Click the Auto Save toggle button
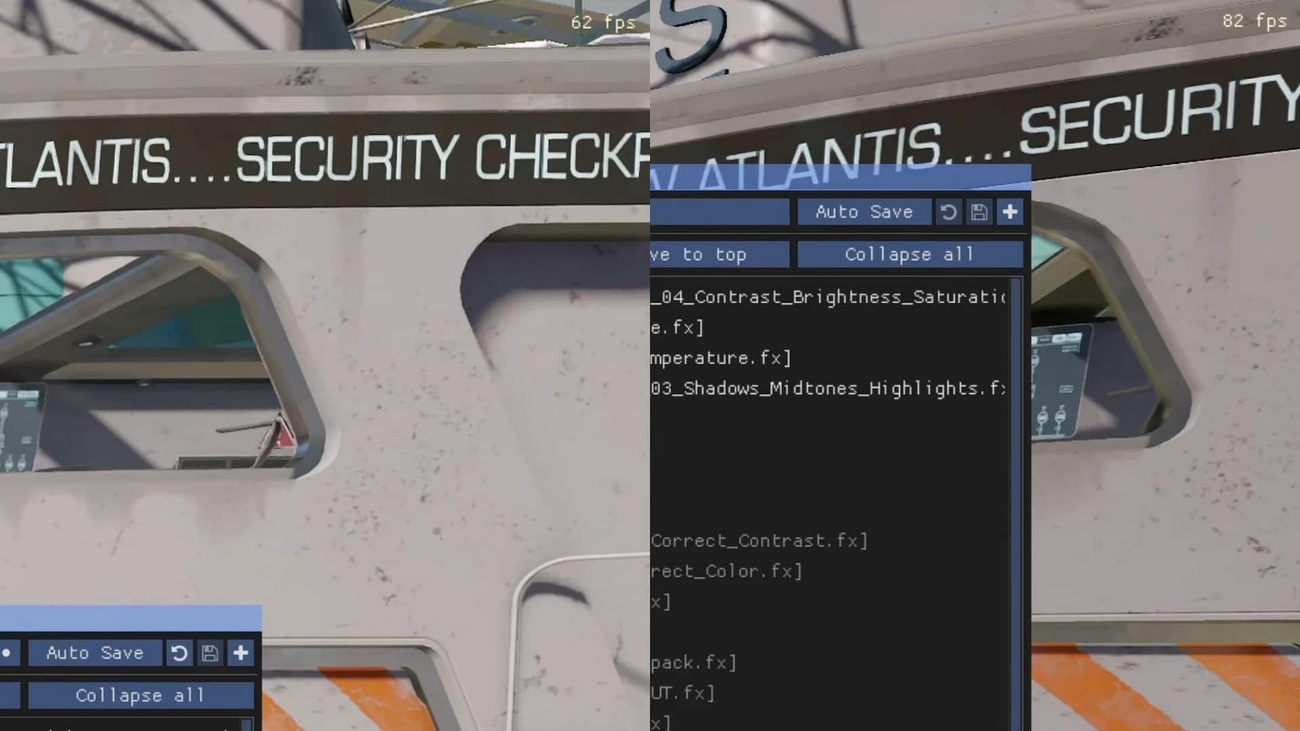The image size is (1300, 731). point(863,212)
